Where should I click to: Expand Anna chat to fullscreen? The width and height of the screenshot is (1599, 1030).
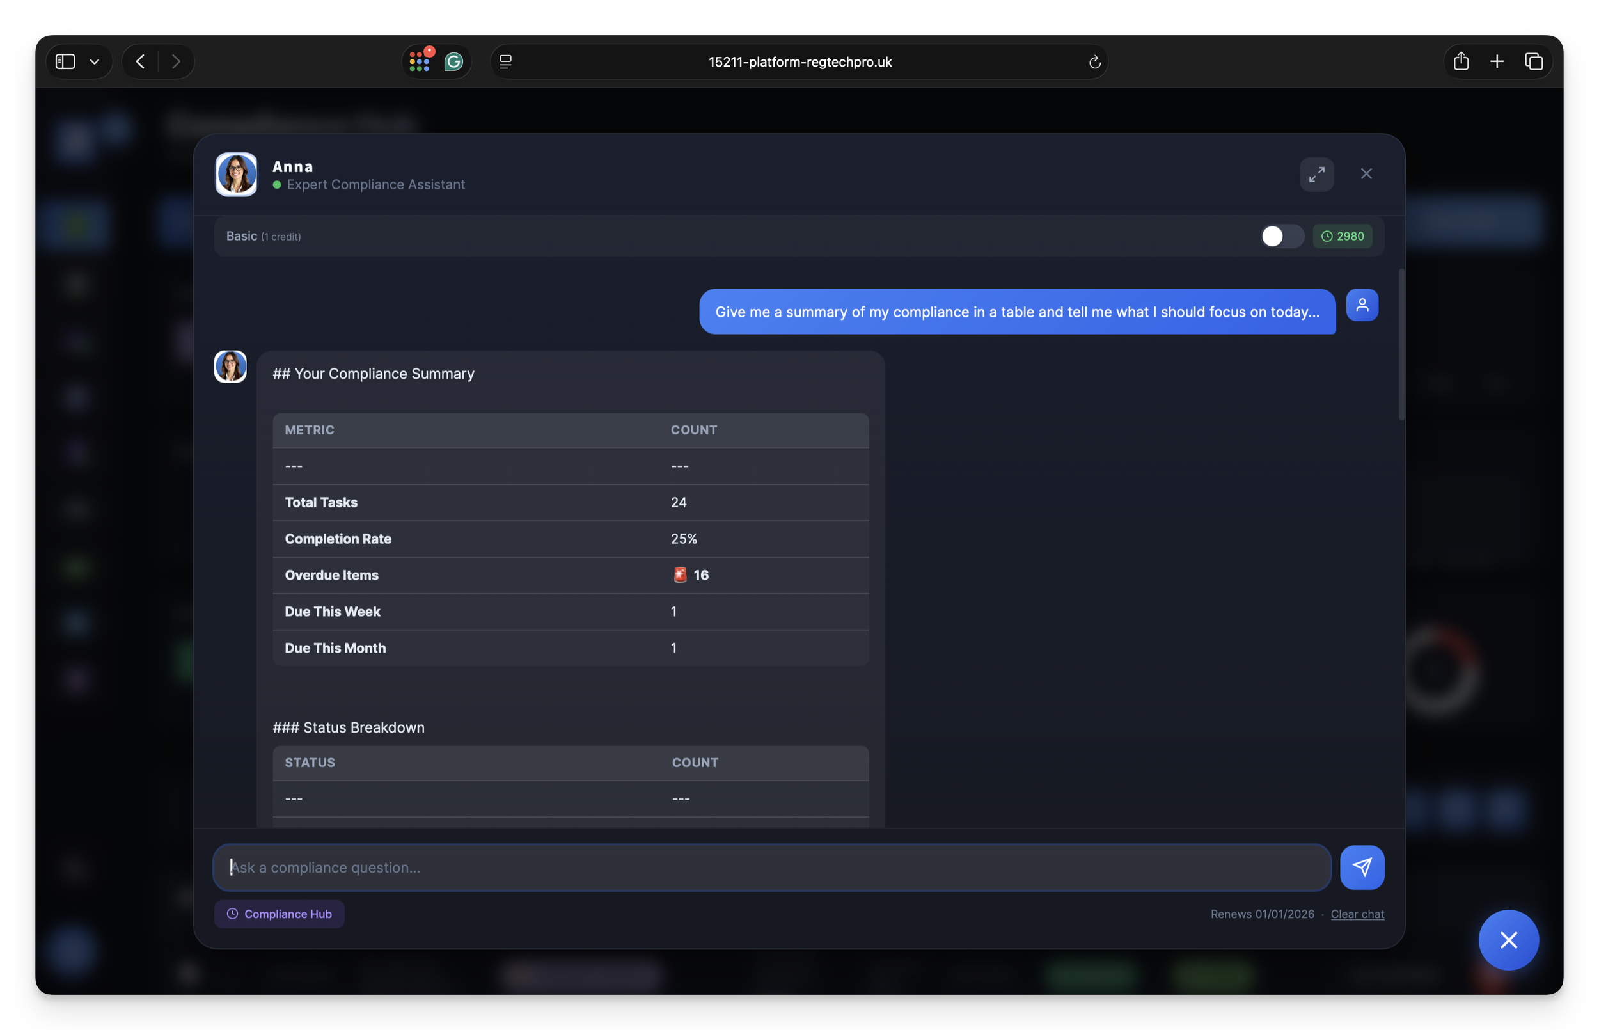[1316, 175]
